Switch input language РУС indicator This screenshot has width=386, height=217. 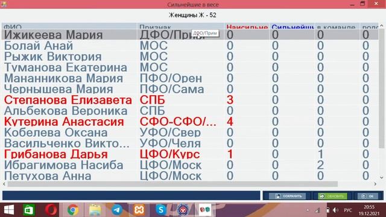tap(348, 210)
